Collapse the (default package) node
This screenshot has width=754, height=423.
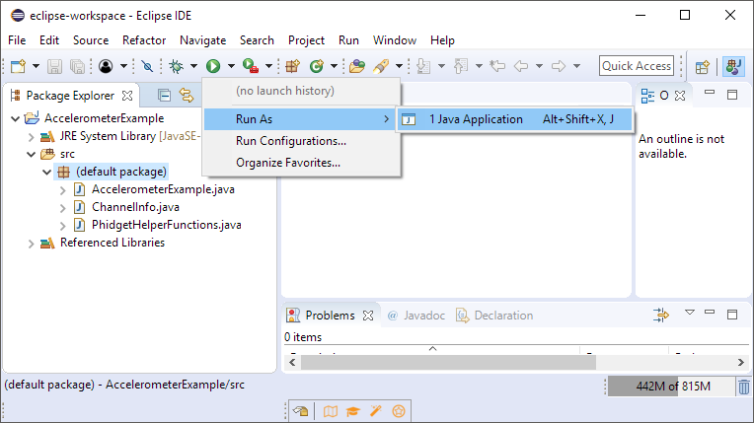click(47, 172)
